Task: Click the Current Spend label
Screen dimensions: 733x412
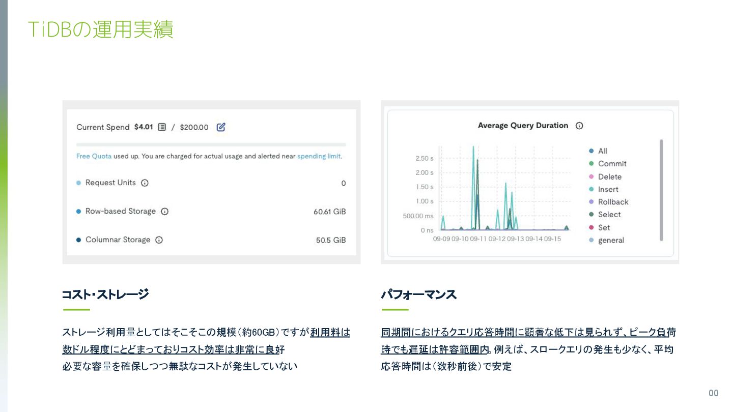Action: click(103, 127)
